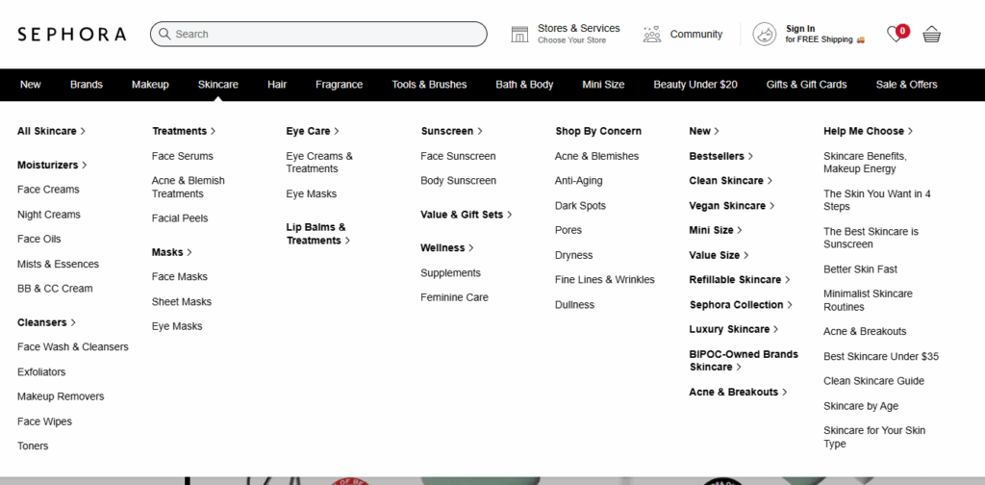Click the Sign In avatar icon

(x=765, y=34)
